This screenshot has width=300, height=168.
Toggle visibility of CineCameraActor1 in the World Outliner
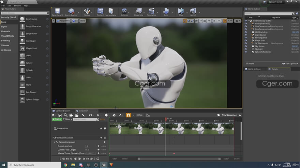tap(246, 26)
